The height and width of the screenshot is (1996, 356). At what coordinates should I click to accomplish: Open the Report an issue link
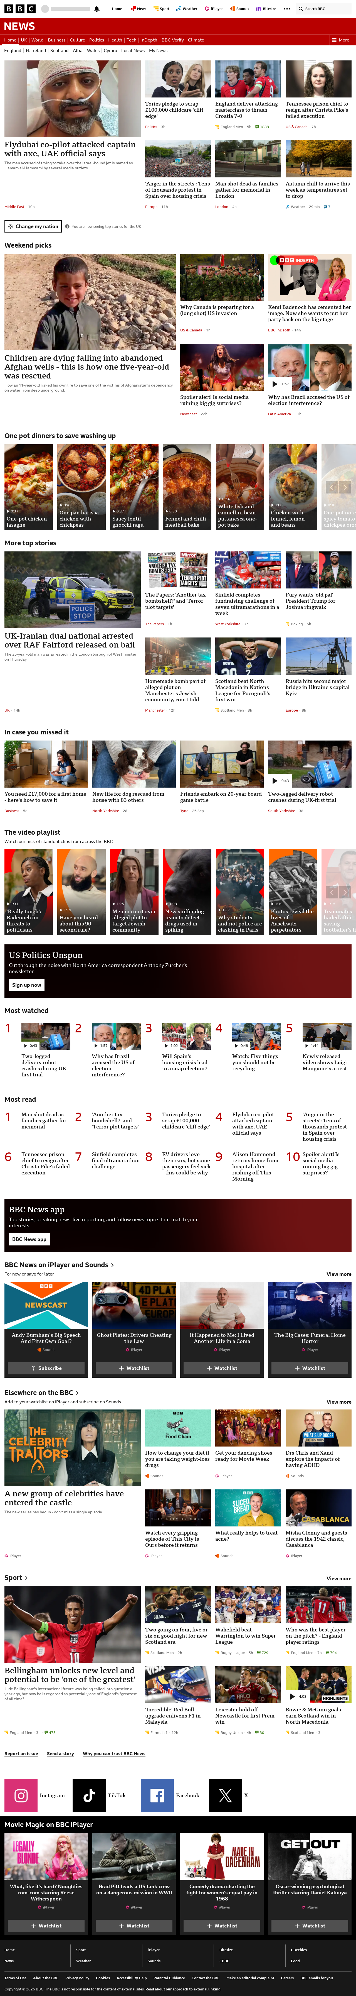(21, 1753)
